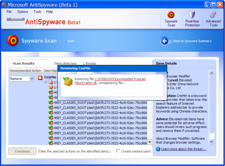Click Item Details scroll up arrow
225x166 pixels.
click(211, 73)
